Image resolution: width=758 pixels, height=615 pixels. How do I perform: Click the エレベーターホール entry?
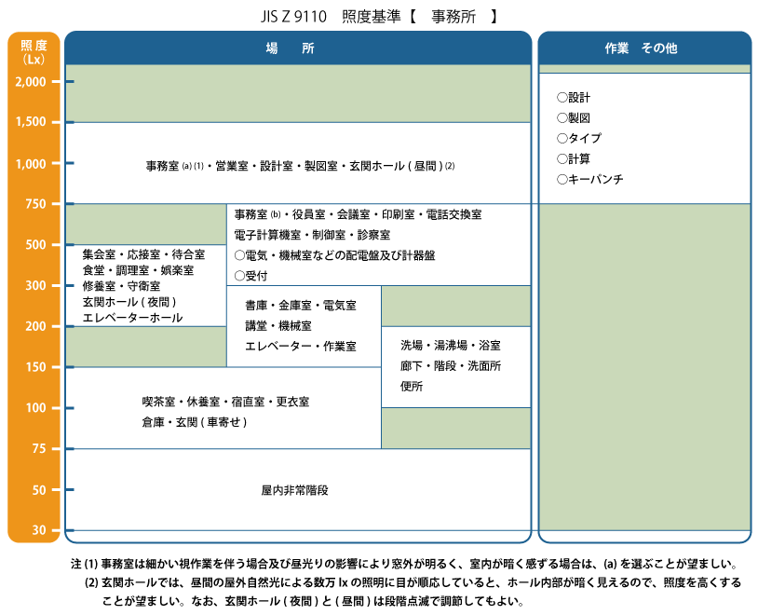pos(132,318)
